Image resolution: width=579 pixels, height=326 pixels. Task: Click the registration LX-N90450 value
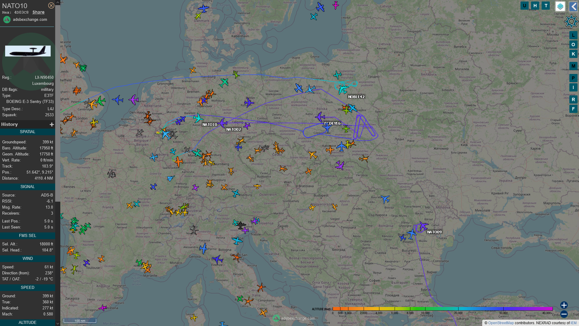44,78
